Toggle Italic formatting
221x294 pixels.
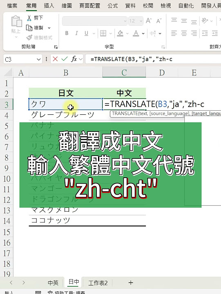(x=76, y=33)
